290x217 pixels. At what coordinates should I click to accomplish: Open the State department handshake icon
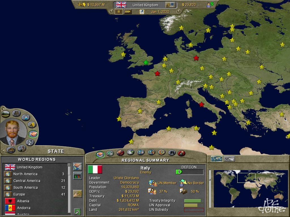pyautogui.click(x=33, y=134)
